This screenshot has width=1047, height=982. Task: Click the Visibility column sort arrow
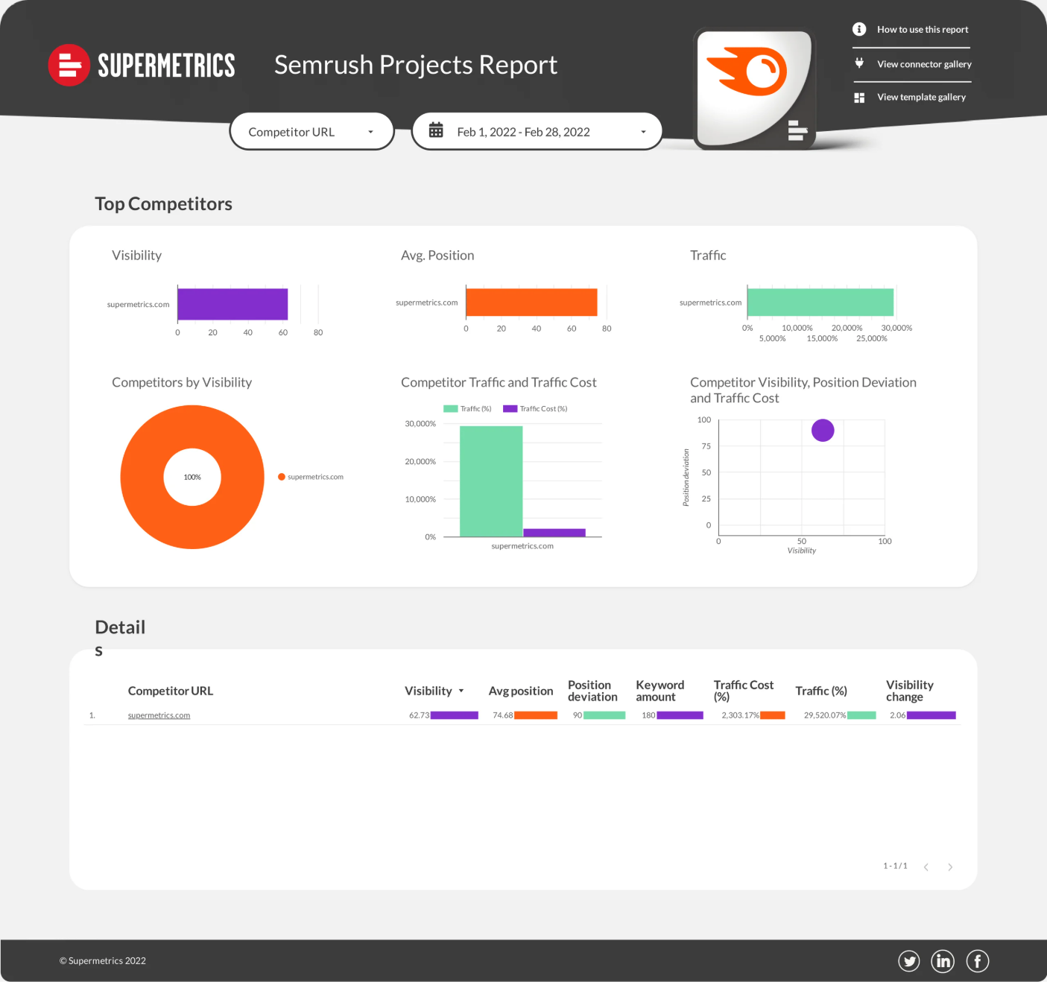(461, 691)
